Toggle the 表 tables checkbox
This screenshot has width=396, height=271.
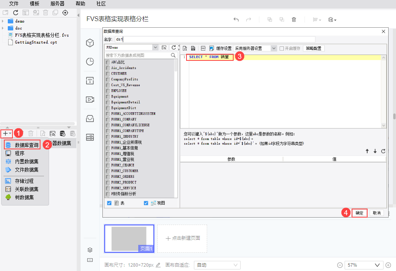click(x=109, y=203)
